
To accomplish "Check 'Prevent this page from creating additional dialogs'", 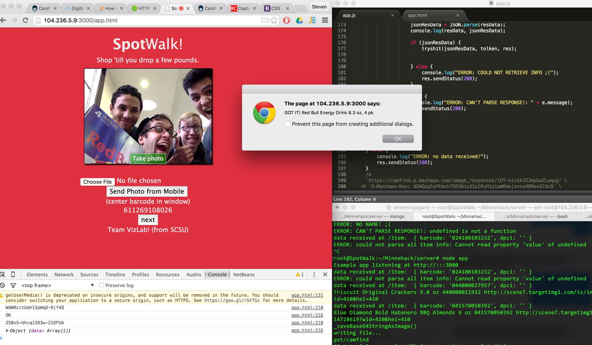I will pyautogui.click(x=288, y=124).
